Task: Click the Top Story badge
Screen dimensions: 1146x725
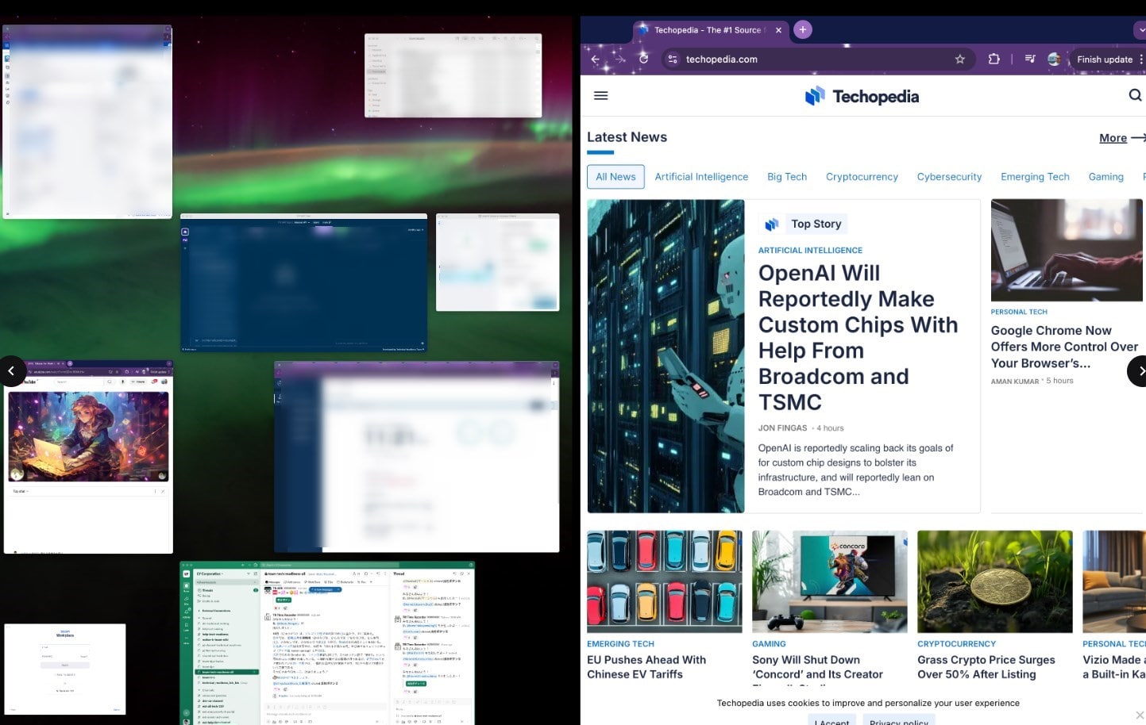Action: click(x=804, y=224)
